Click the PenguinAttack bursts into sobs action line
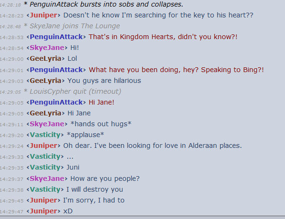 104,4
